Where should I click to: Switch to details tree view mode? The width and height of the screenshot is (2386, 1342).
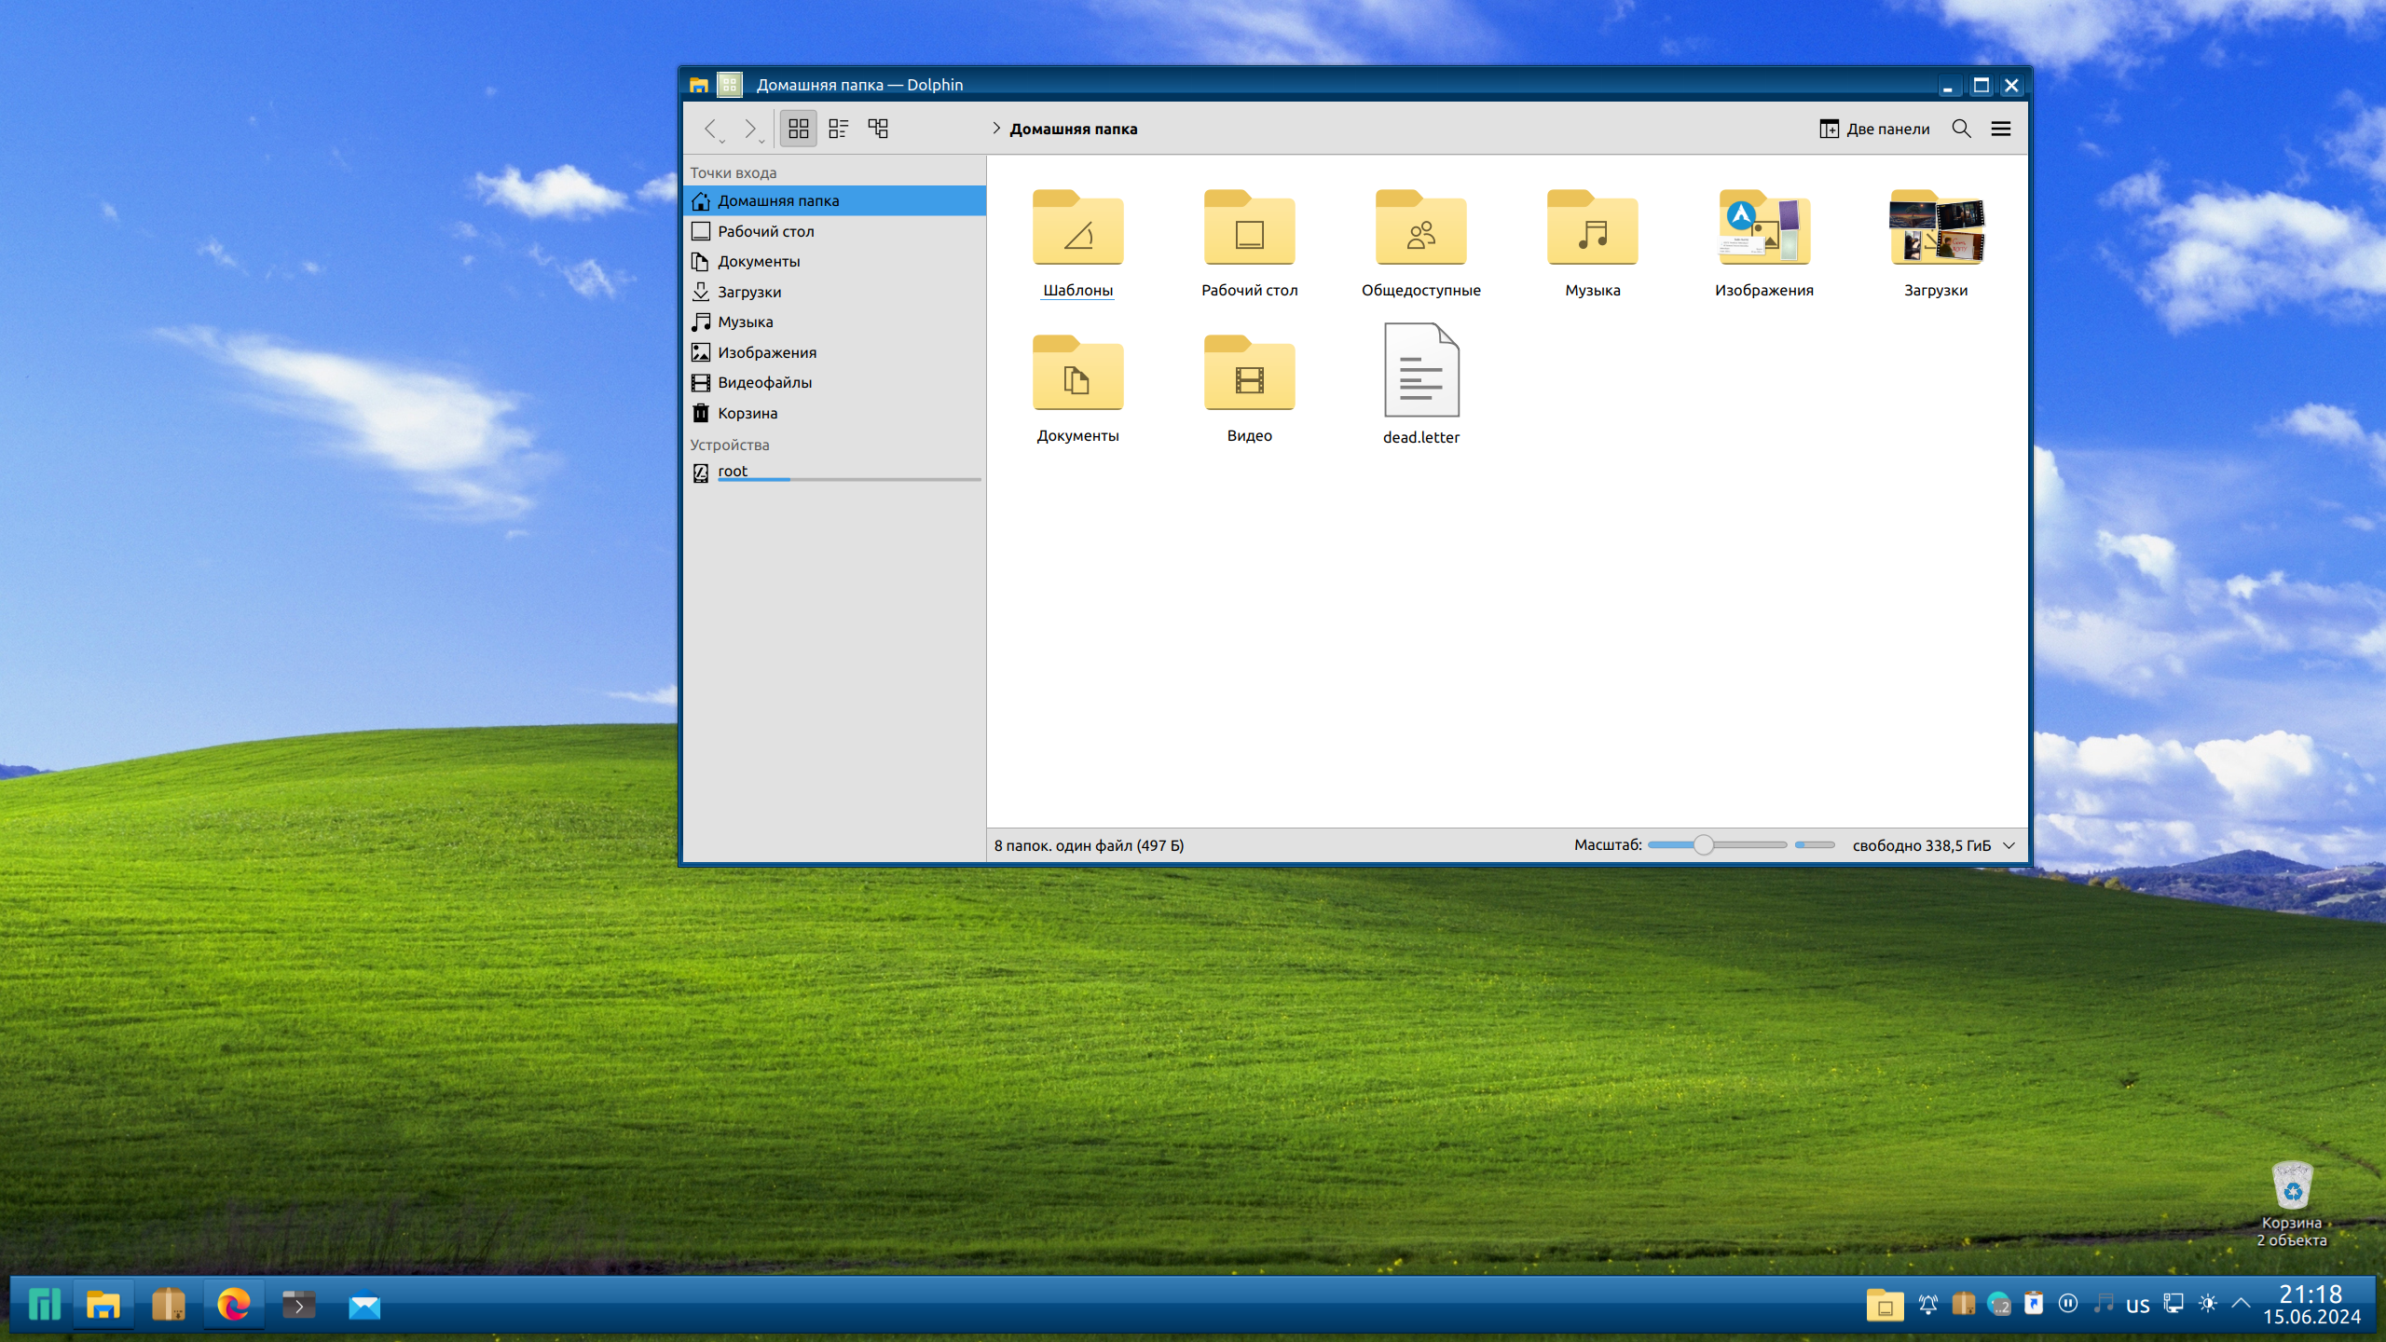(878, 129)
